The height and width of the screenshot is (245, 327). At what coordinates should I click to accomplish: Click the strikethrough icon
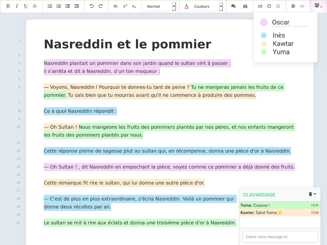point(35,6)
